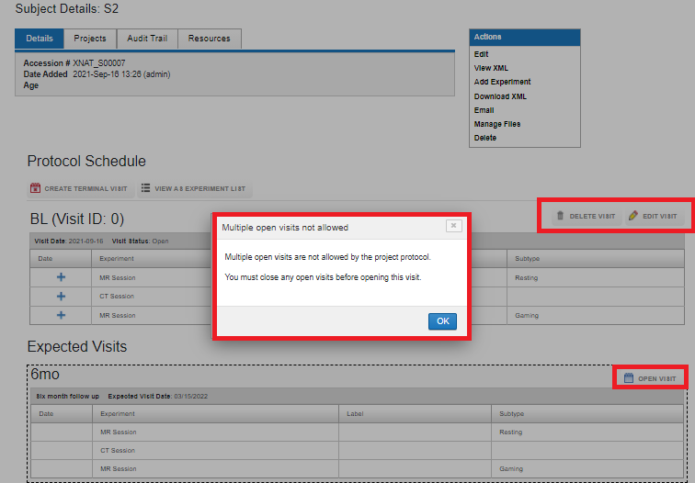Viewport: 695px width, 483px height.
Task: Click the View as Experiment List icon
Action: click(x=146, y=188)
